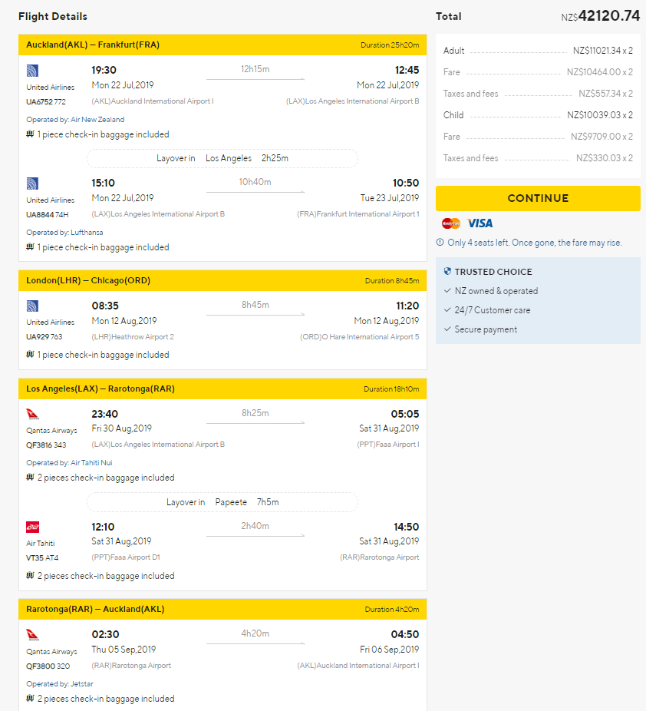Click the Qantas logo for flight QF3816
The width and height of the screenshot is (646, 711).
(33, 414)
